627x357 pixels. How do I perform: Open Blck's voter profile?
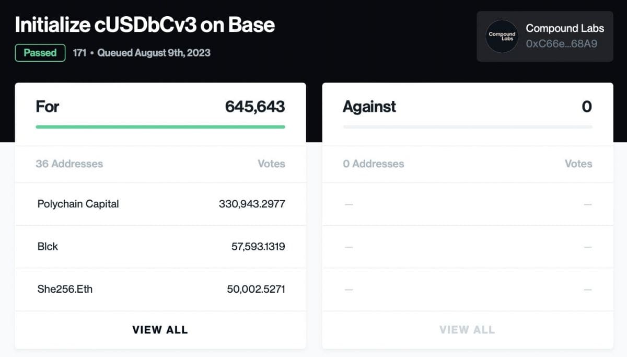click(48, 246)
